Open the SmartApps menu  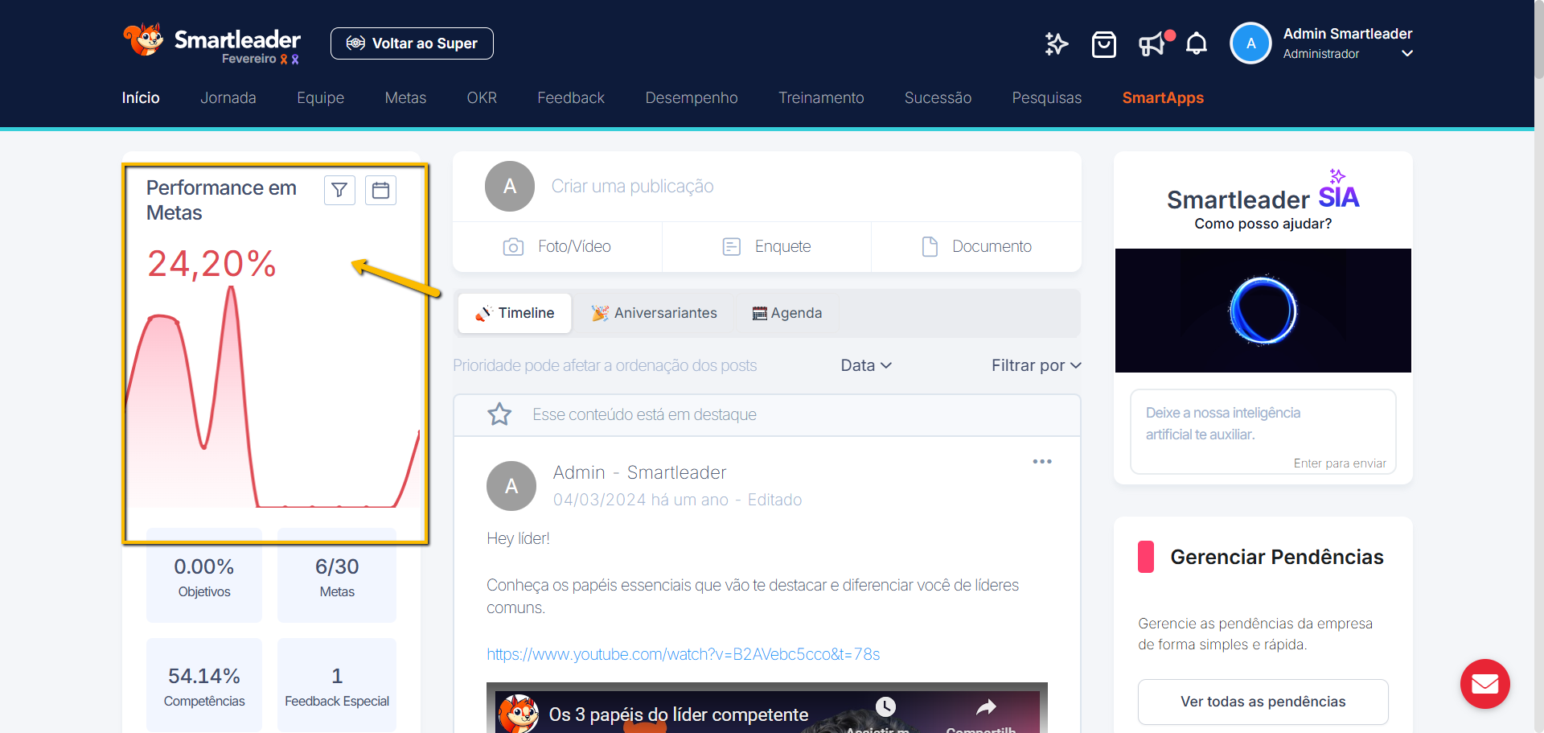coord(1163,98)
